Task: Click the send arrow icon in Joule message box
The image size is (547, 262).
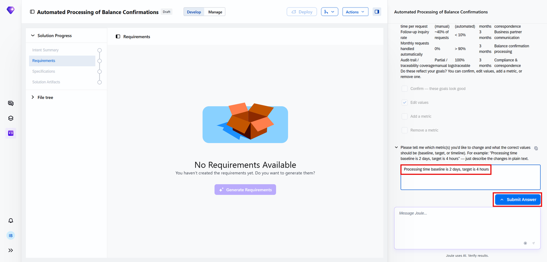Action: pos(533,243)
